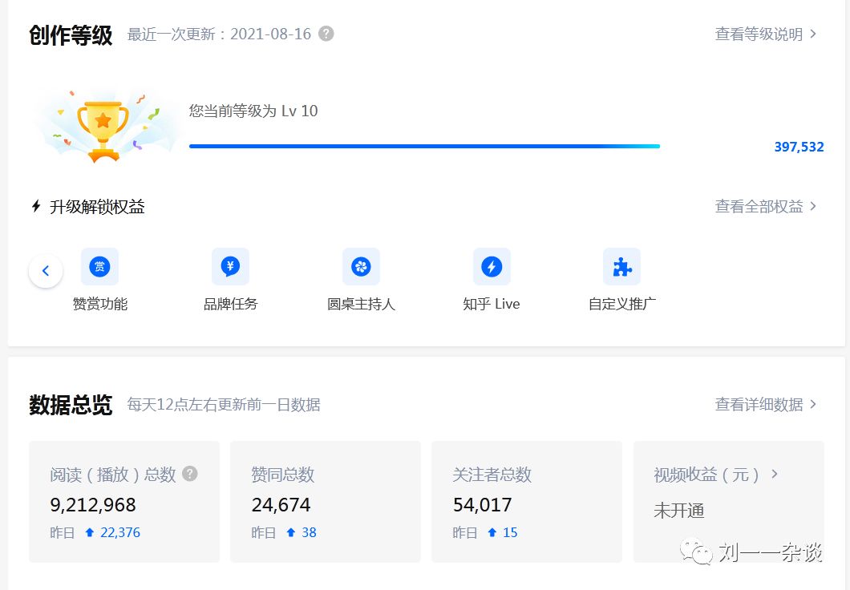Click the 圆桌主持人 roundtable host icon
850x590 pixels.
point(361,266)
